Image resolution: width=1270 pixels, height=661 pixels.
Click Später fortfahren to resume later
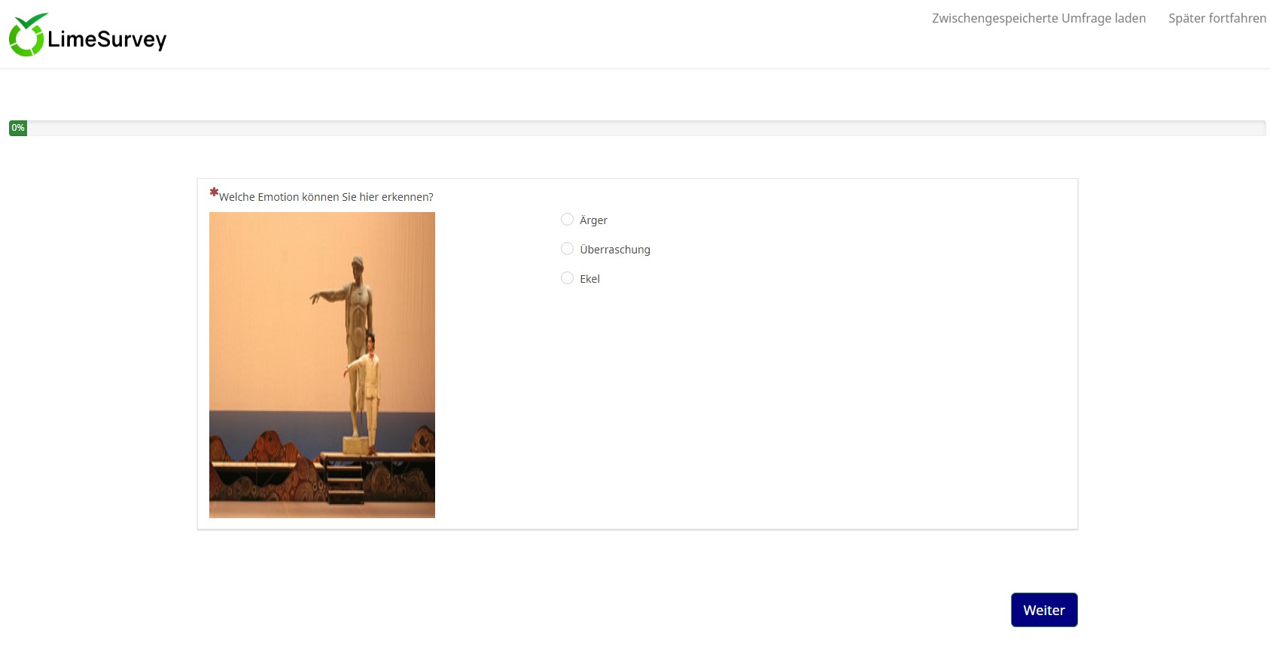click(1217, 18)
